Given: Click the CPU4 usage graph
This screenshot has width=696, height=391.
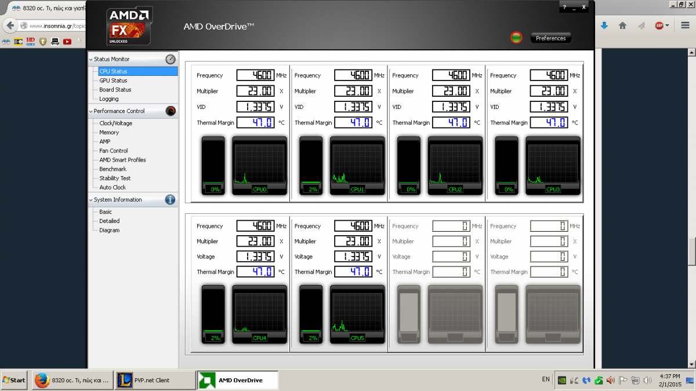Looking at the screenshot, I should 259,314.
